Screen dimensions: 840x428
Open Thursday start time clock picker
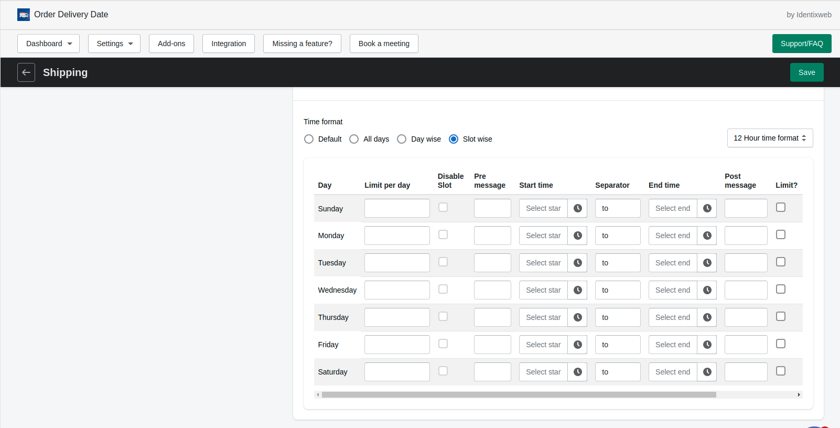tap(577, 317)
